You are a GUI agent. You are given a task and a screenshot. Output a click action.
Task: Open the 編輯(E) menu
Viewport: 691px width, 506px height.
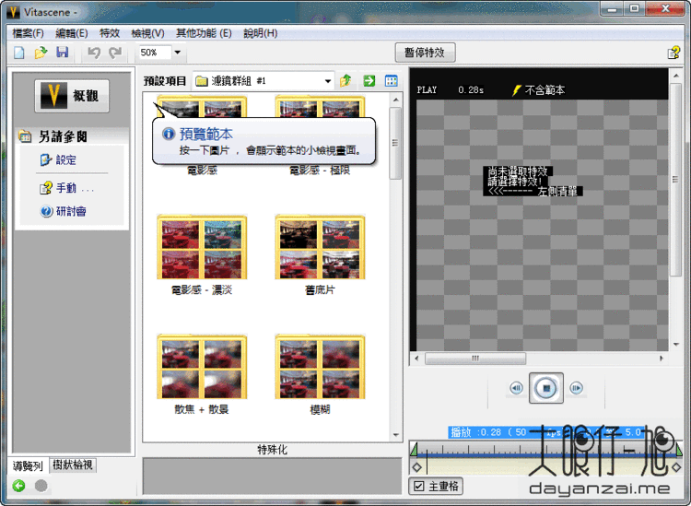click(71, 33)
